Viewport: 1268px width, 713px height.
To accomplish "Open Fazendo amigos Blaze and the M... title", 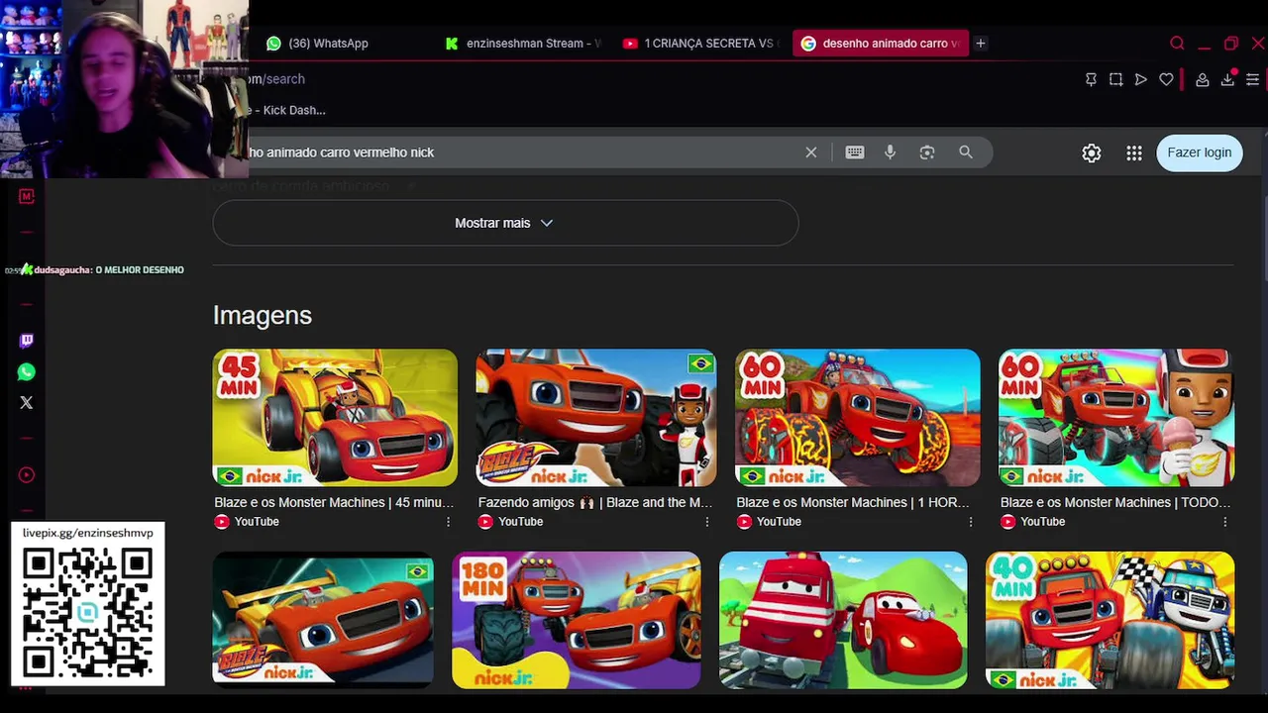I will tap(595, 502).
